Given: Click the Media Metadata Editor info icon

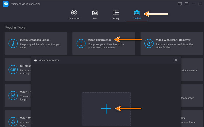Looking at the screenshot, I should click(13, 43).
